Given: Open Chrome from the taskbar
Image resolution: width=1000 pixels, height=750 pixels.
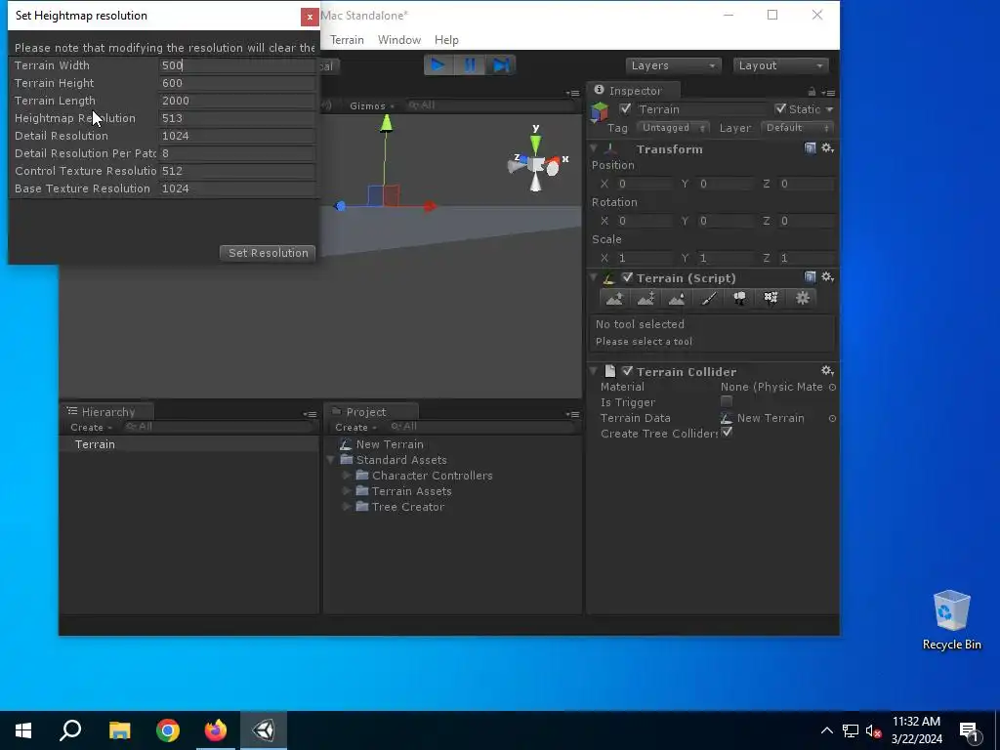Looking at the screenshot, I should click(x=168, y=730).
